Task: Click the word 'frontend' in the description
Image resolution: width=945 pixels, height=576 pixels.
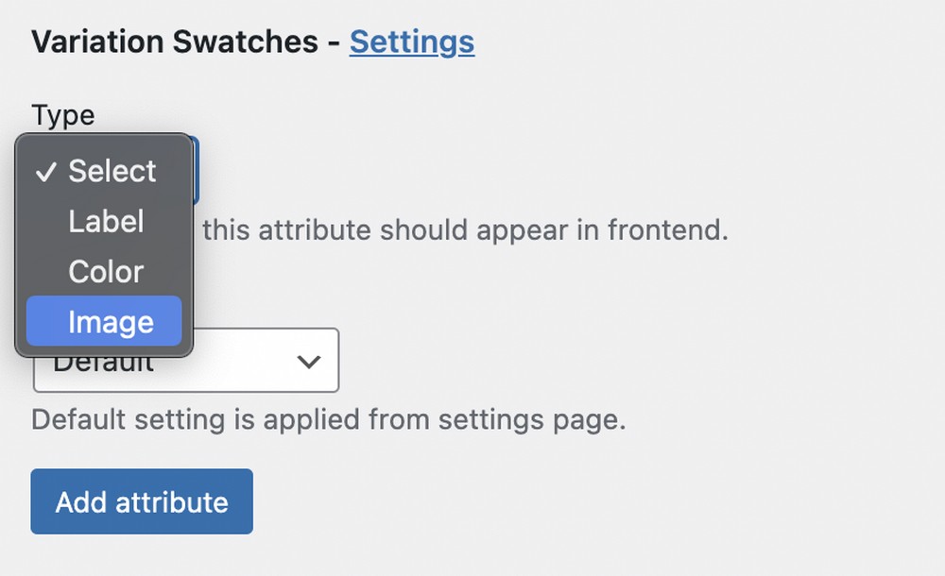Action: pyautogui.click(x=668, y=229)
